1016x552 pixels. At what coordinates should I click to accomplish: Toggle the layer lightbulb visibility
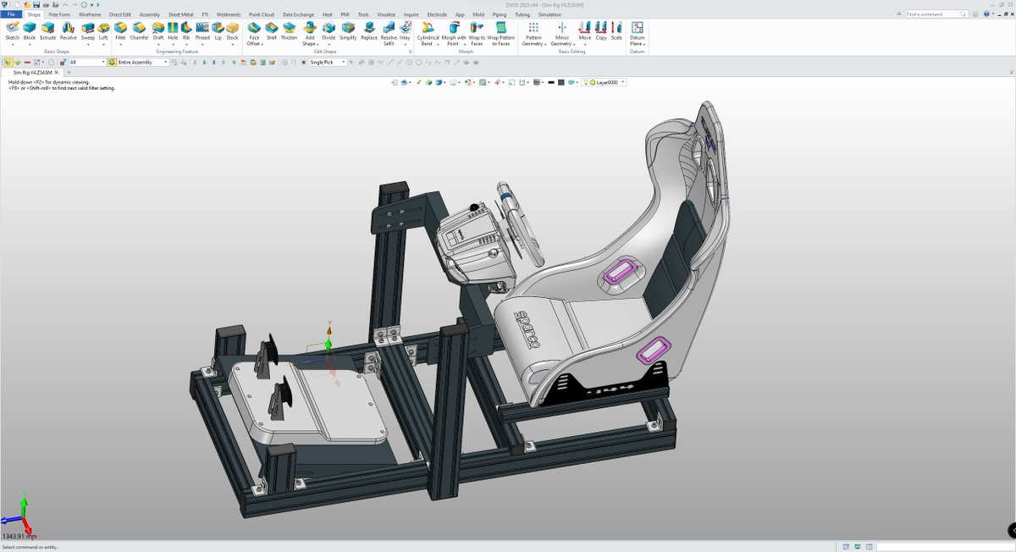[588, 82]
